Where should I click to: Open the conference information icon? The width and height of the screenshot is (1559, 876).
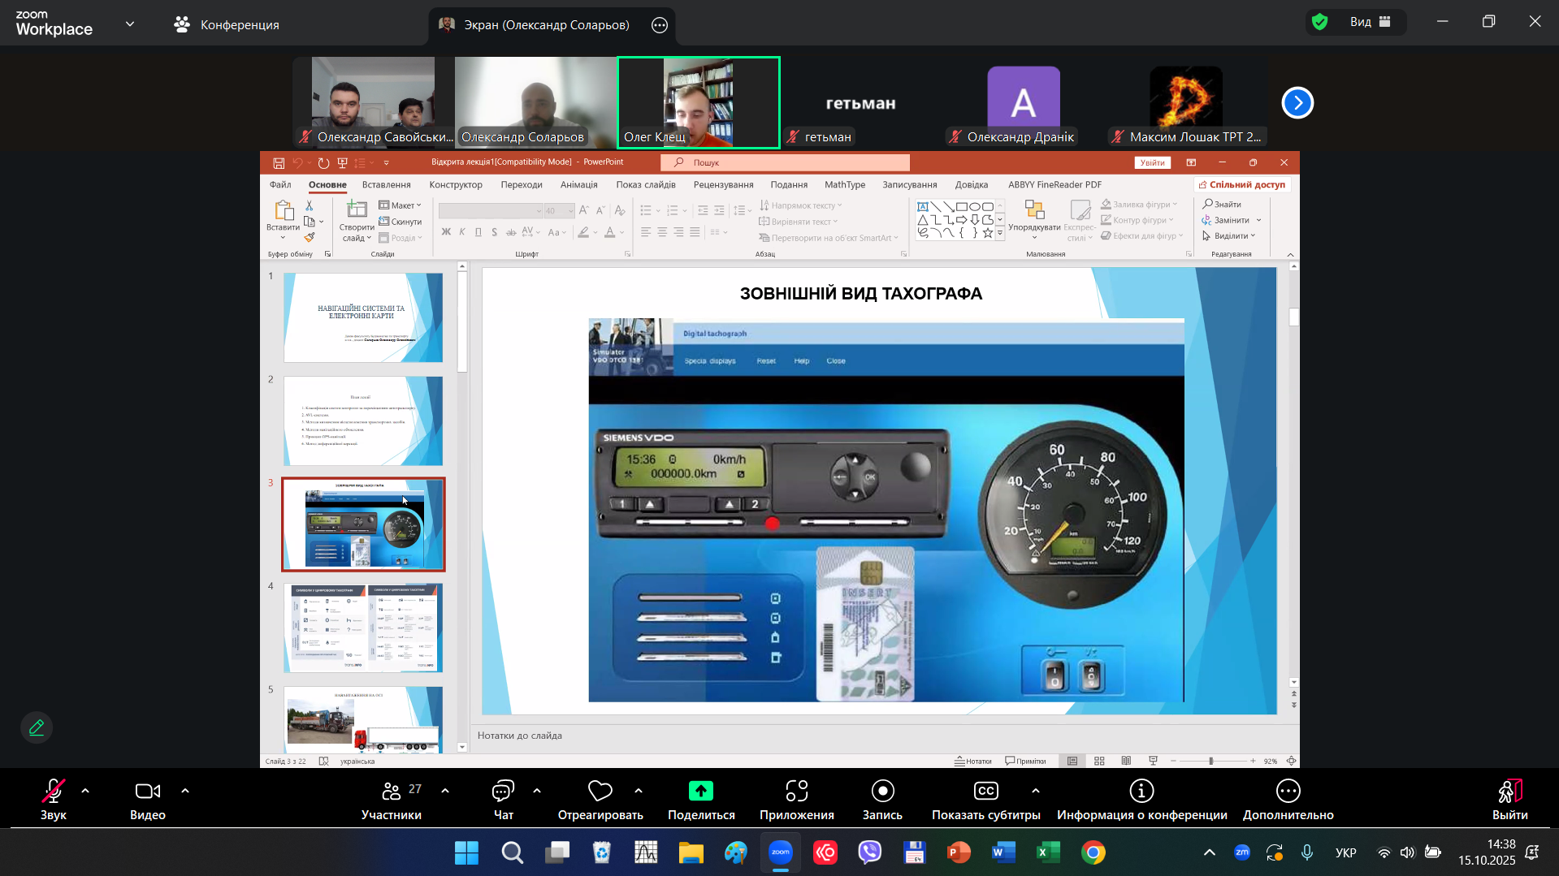click(1141, 792)
